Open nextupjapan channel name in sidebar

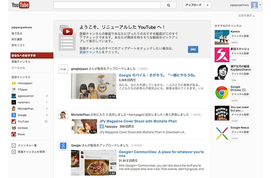click(25, 83)
